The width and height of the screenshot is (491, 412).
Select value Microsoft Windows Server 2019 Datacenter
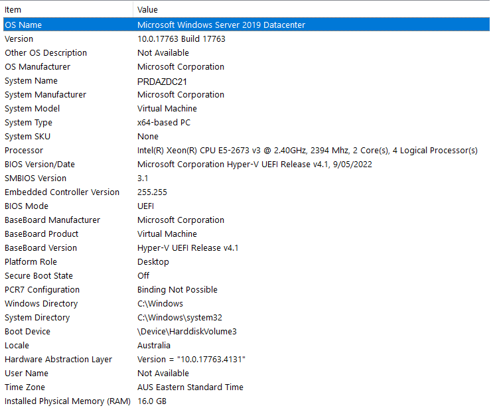pyautogui.click(x=221, y=25)
